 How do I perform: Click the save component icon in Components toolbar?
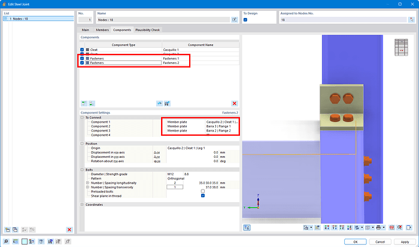coord(167,103)
